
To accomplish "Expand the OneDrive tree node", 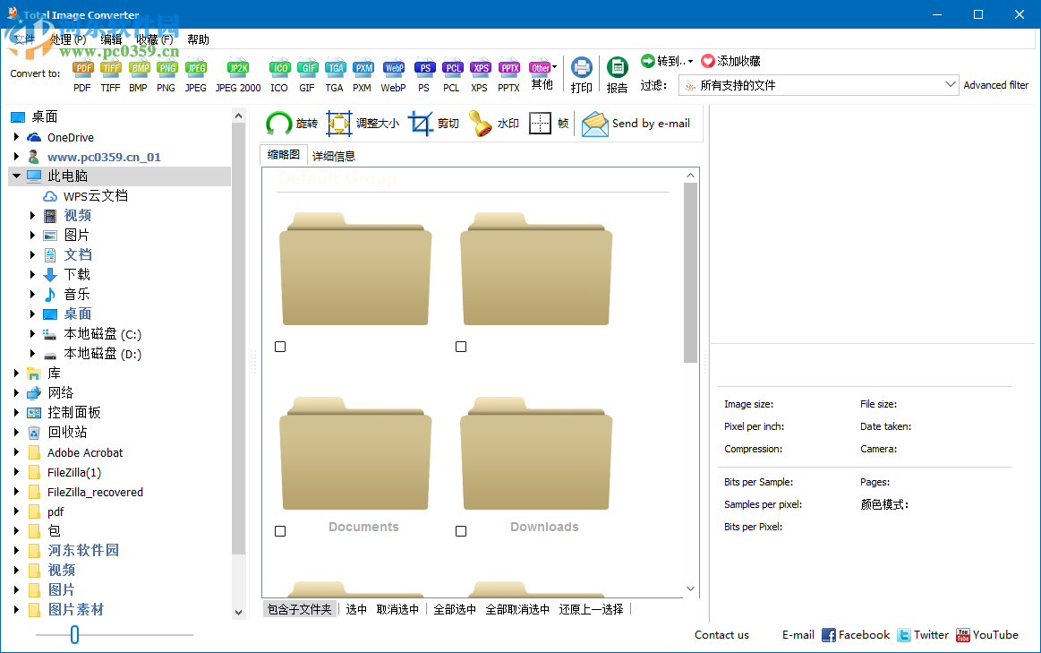I will click(16, 137).
